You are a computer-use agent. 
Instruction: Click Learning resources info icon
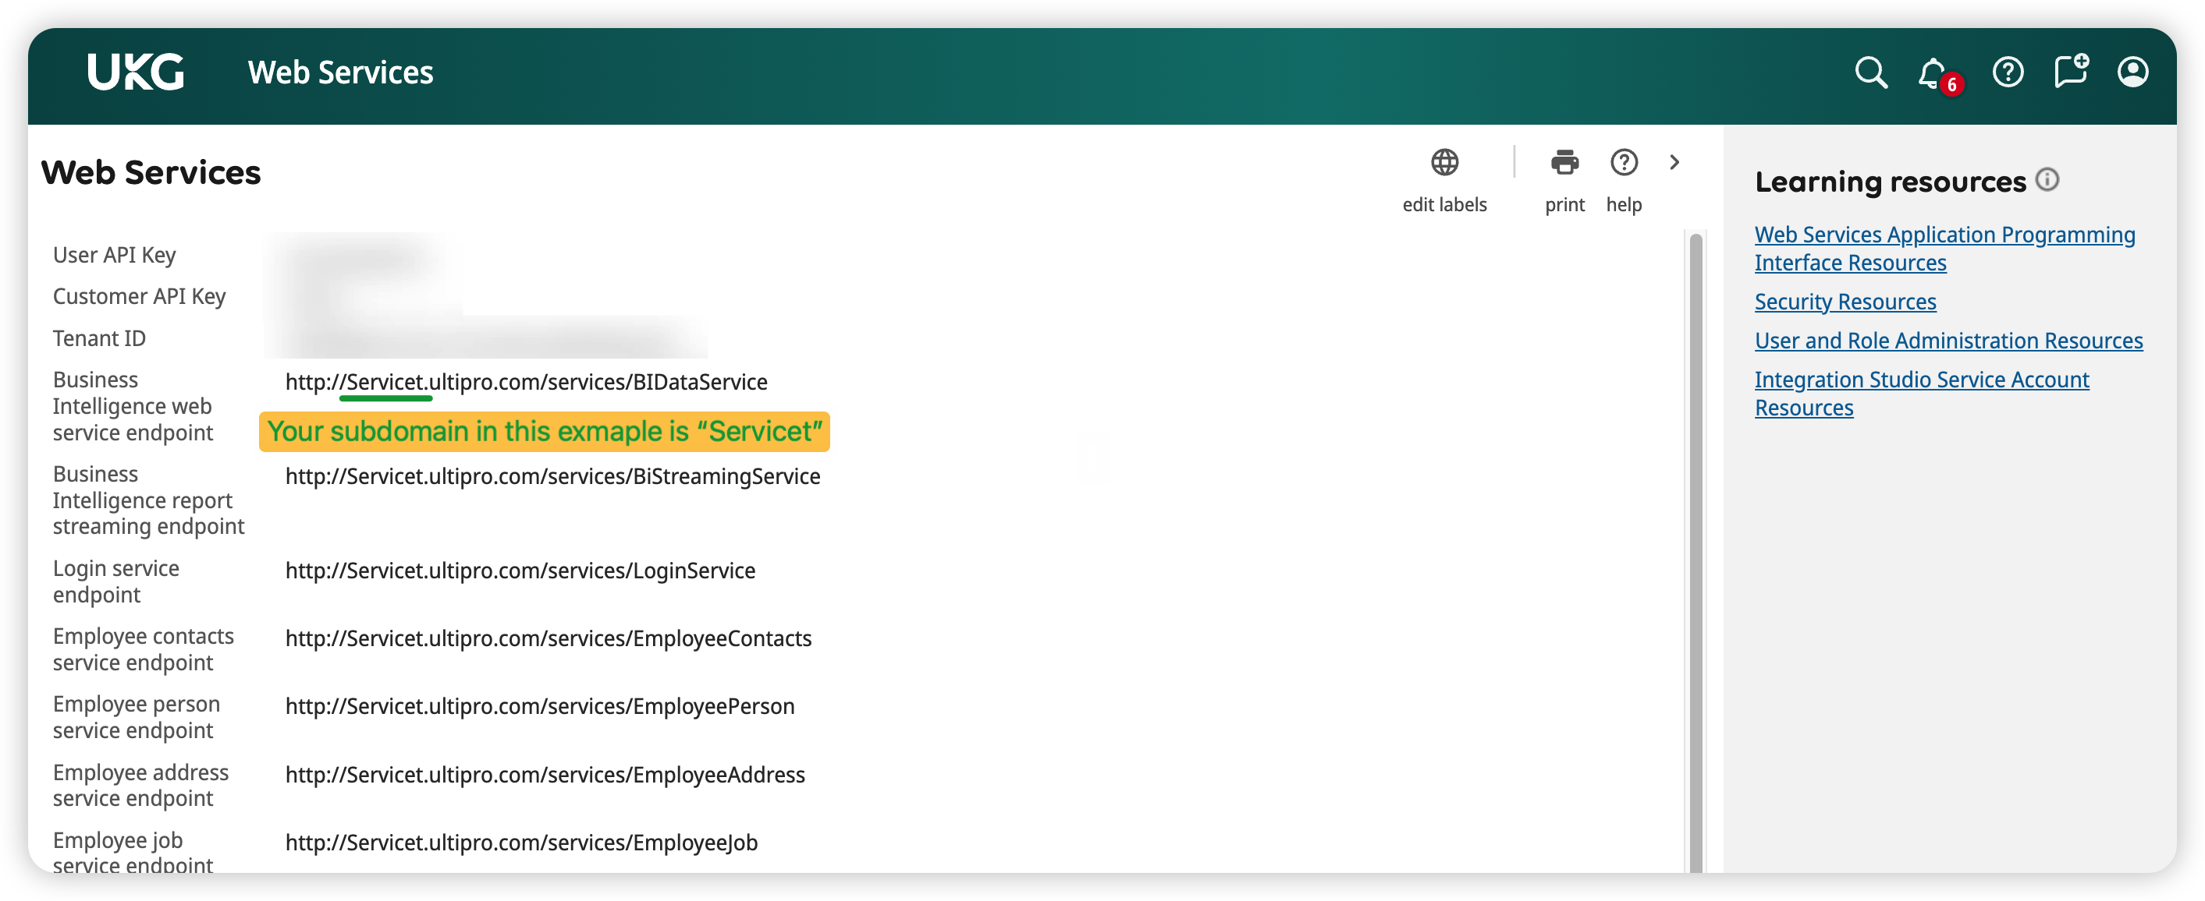point(2047,179)
